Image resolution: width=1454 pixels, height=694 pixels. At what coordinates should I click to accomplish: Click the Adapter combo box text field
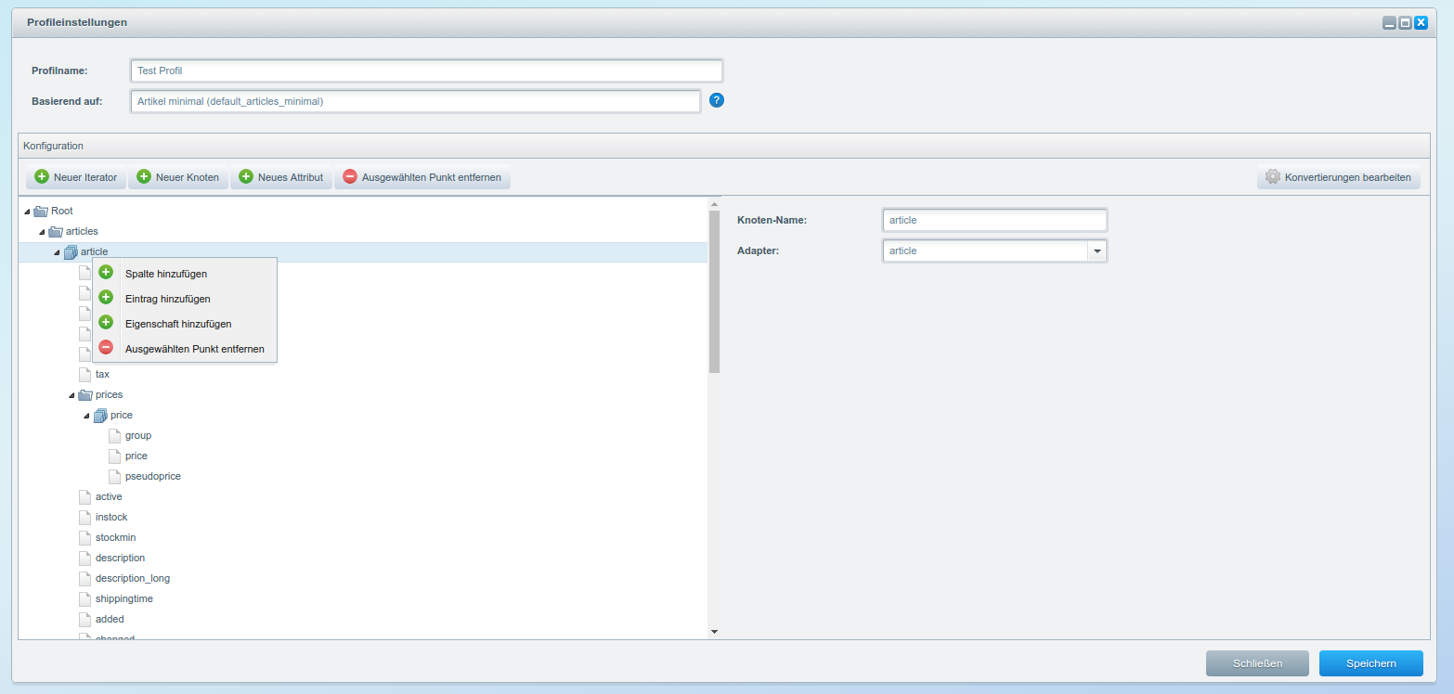(x=985, y=251)
